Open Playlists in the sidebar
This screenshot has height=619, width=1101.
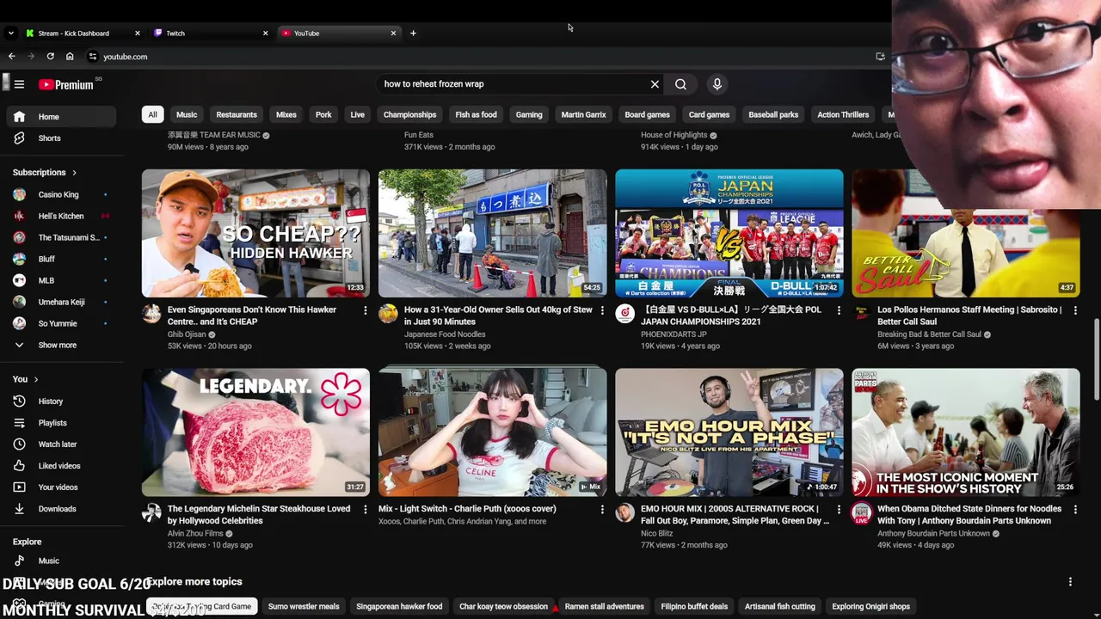click(x=62, y=423)
